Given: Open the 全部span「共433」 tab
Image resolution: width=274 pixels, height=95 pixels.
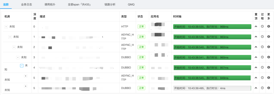Looking at the screenshot, I should pyautogui.click(x=79, y=5).
